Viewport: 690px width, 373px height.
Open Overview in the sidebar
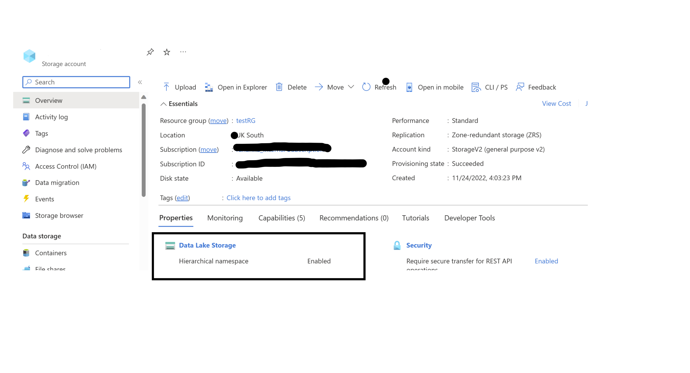76,100
